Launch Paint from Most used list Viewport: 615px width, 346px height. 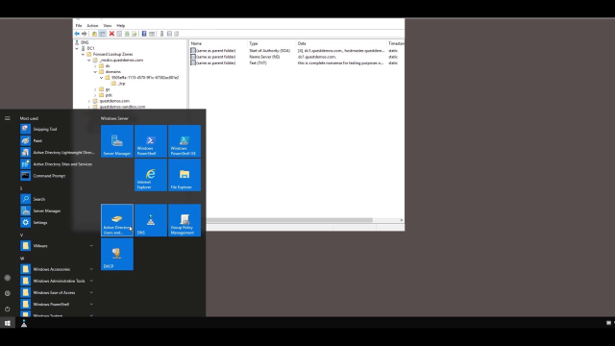coord(58,140)
